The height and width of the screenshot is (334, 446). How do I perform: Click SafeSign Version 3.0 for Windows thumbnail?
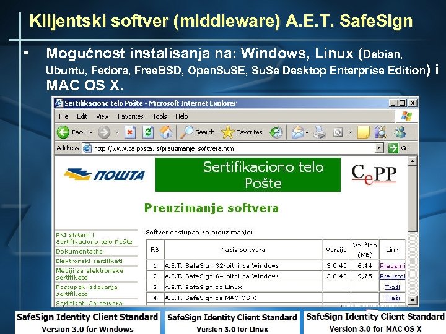click(87, 323)
